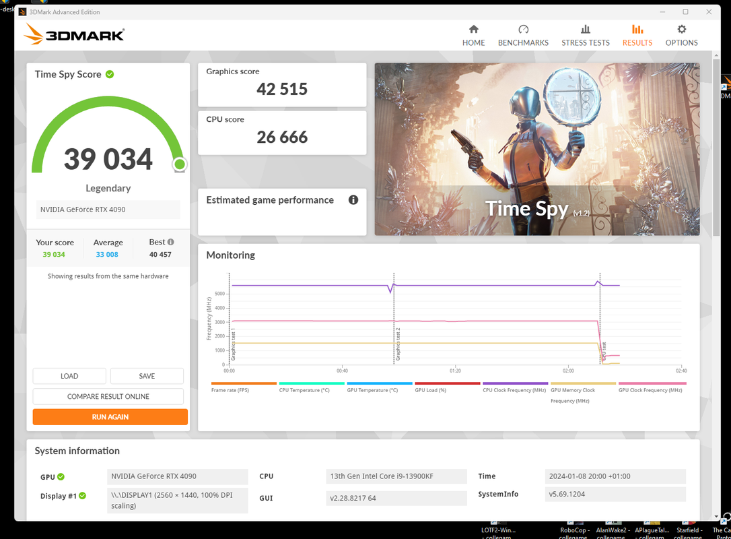The image size is (731, 539).
Task: Open the RoboCop desktop shortcut
Action: [x=575, y=530]
